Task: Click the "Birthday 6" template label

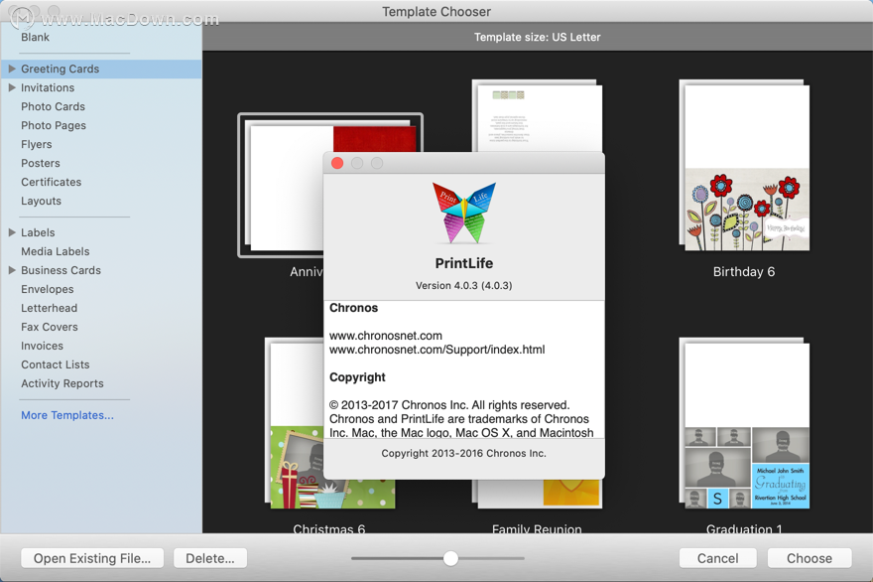Action: pos(744,272)
